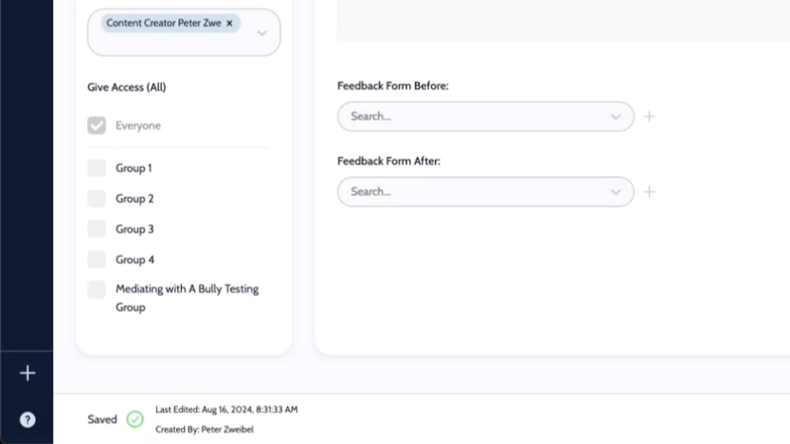The image size is (790, 444).
Task: Add a new Feedback Form After
Action: pos(650,191)
